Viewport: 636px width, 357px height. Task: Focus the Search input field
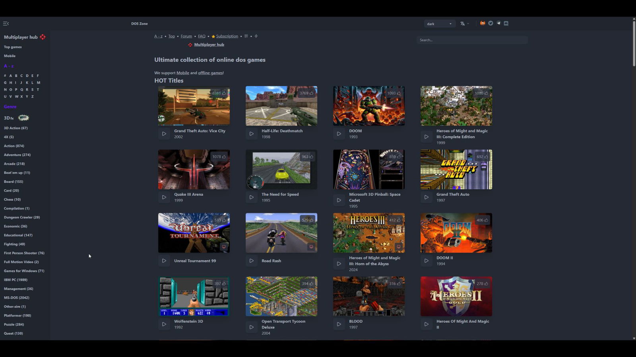pyautogui.click(x=472, y=40)
